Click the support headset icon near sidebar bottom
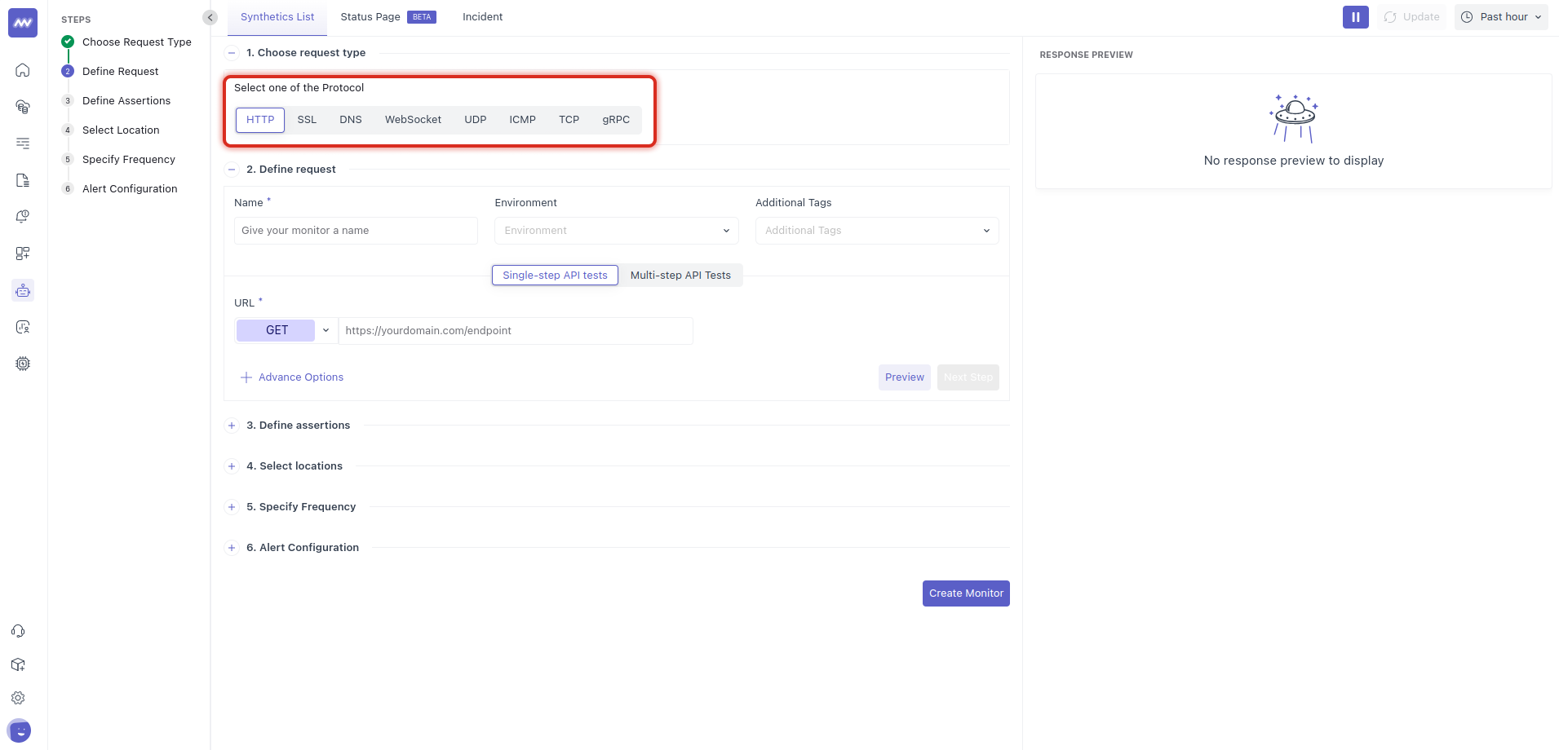Viewport: 1559px width, 750px height. 18,631
